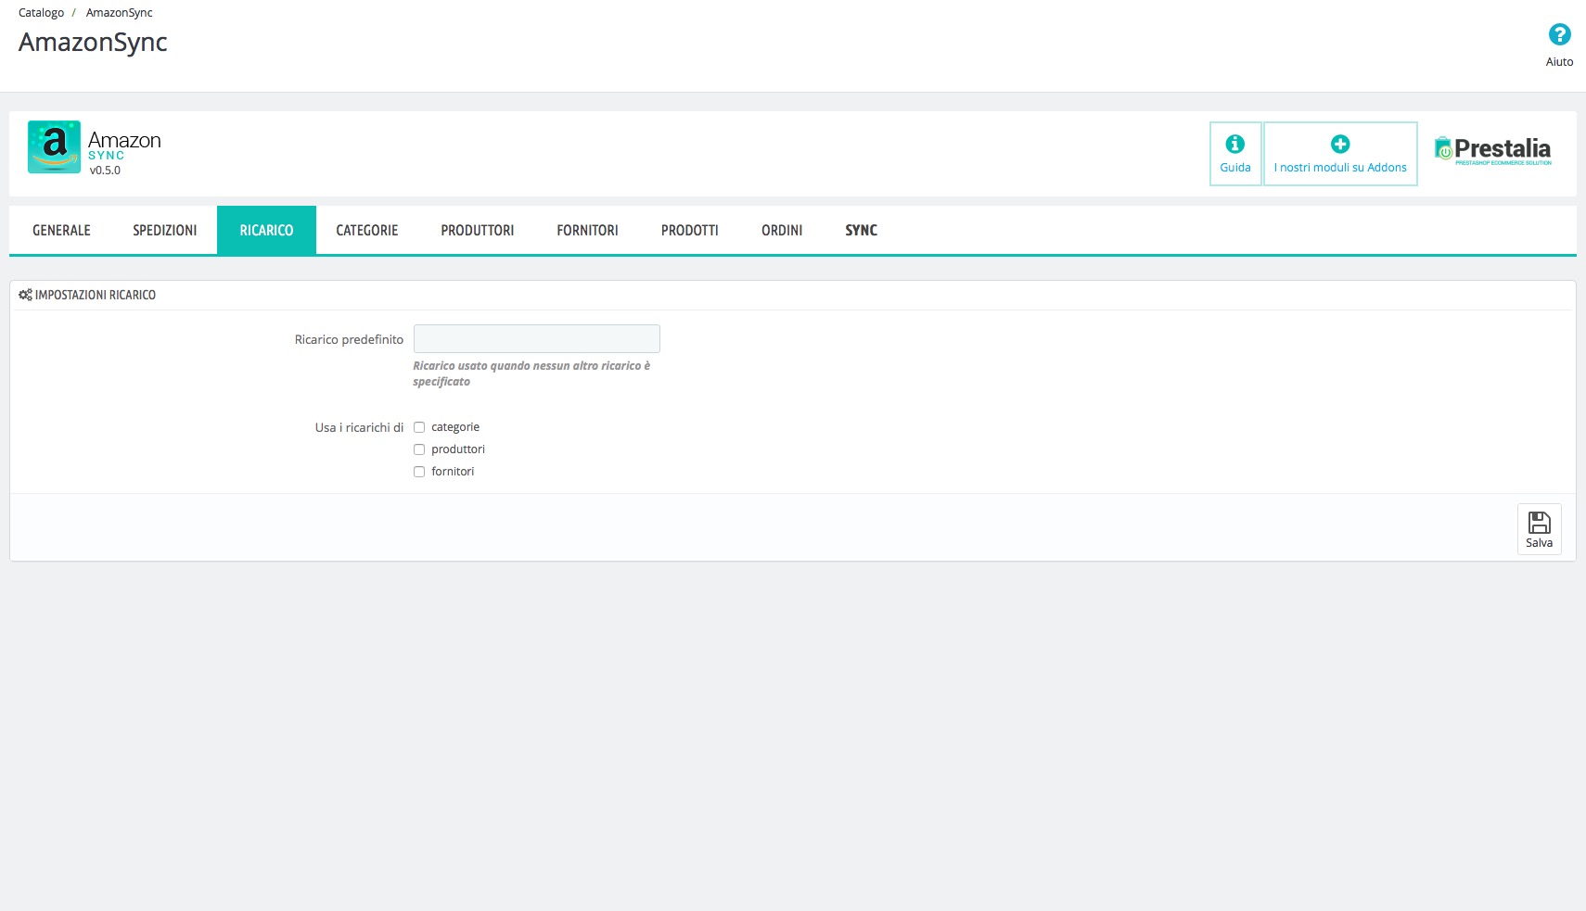1586x911 pixels.
Task: Open the Produttori tab
Action: tap(477, 230)
